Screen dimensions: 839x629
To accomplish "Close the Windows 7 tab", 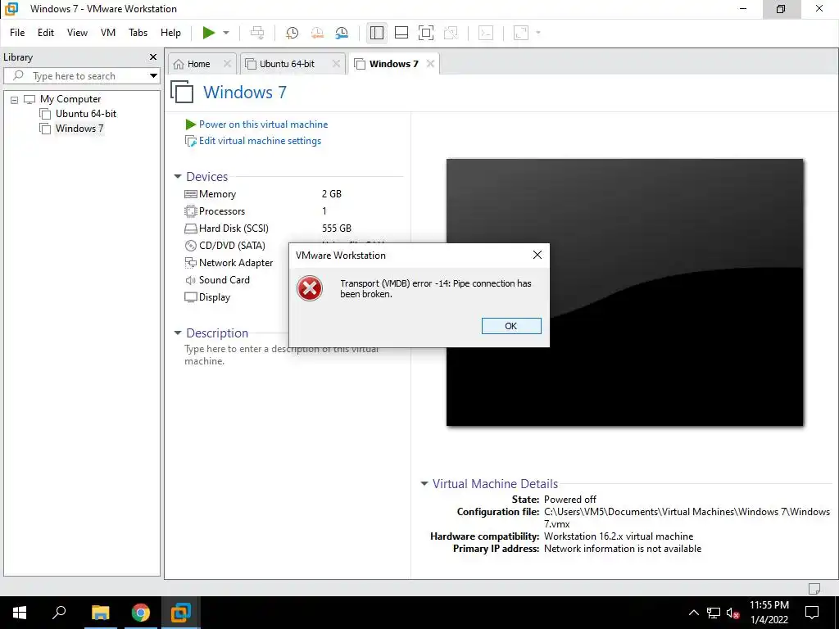I will (430, 64).
